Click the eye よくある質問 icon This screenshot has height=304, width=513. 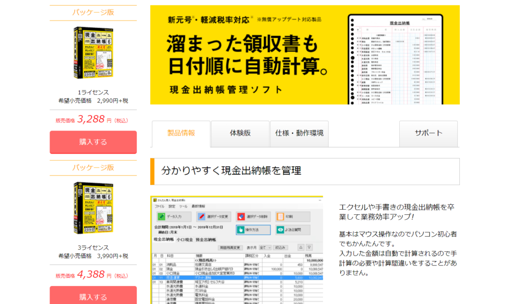[281, 230]
